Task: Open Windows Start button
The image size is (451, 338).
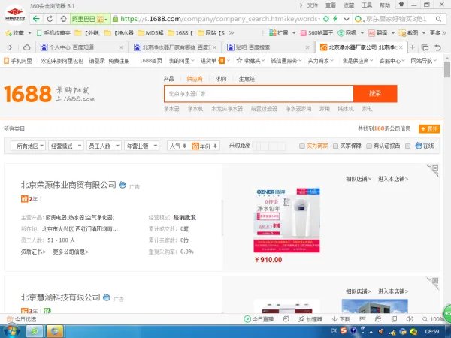Action: pyautogui.click(x=12, y=331)
